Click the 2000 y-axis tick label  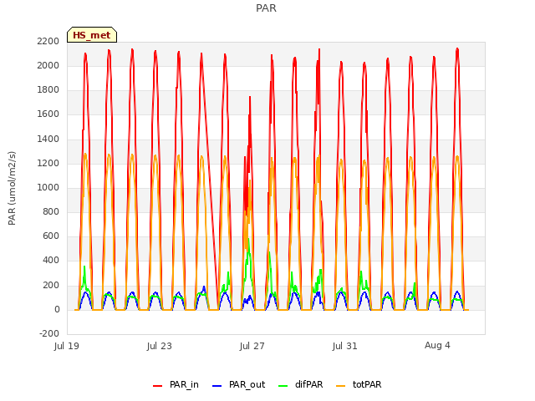(x=48, y=65)
